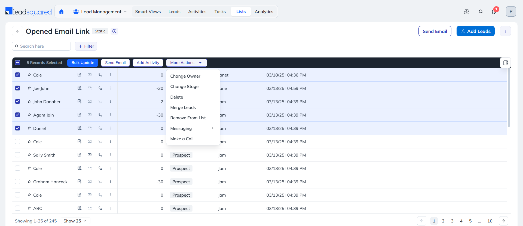Uncheck the Daniel row checkbox
The width and height of the screenshot is (523, 226).
18,128
